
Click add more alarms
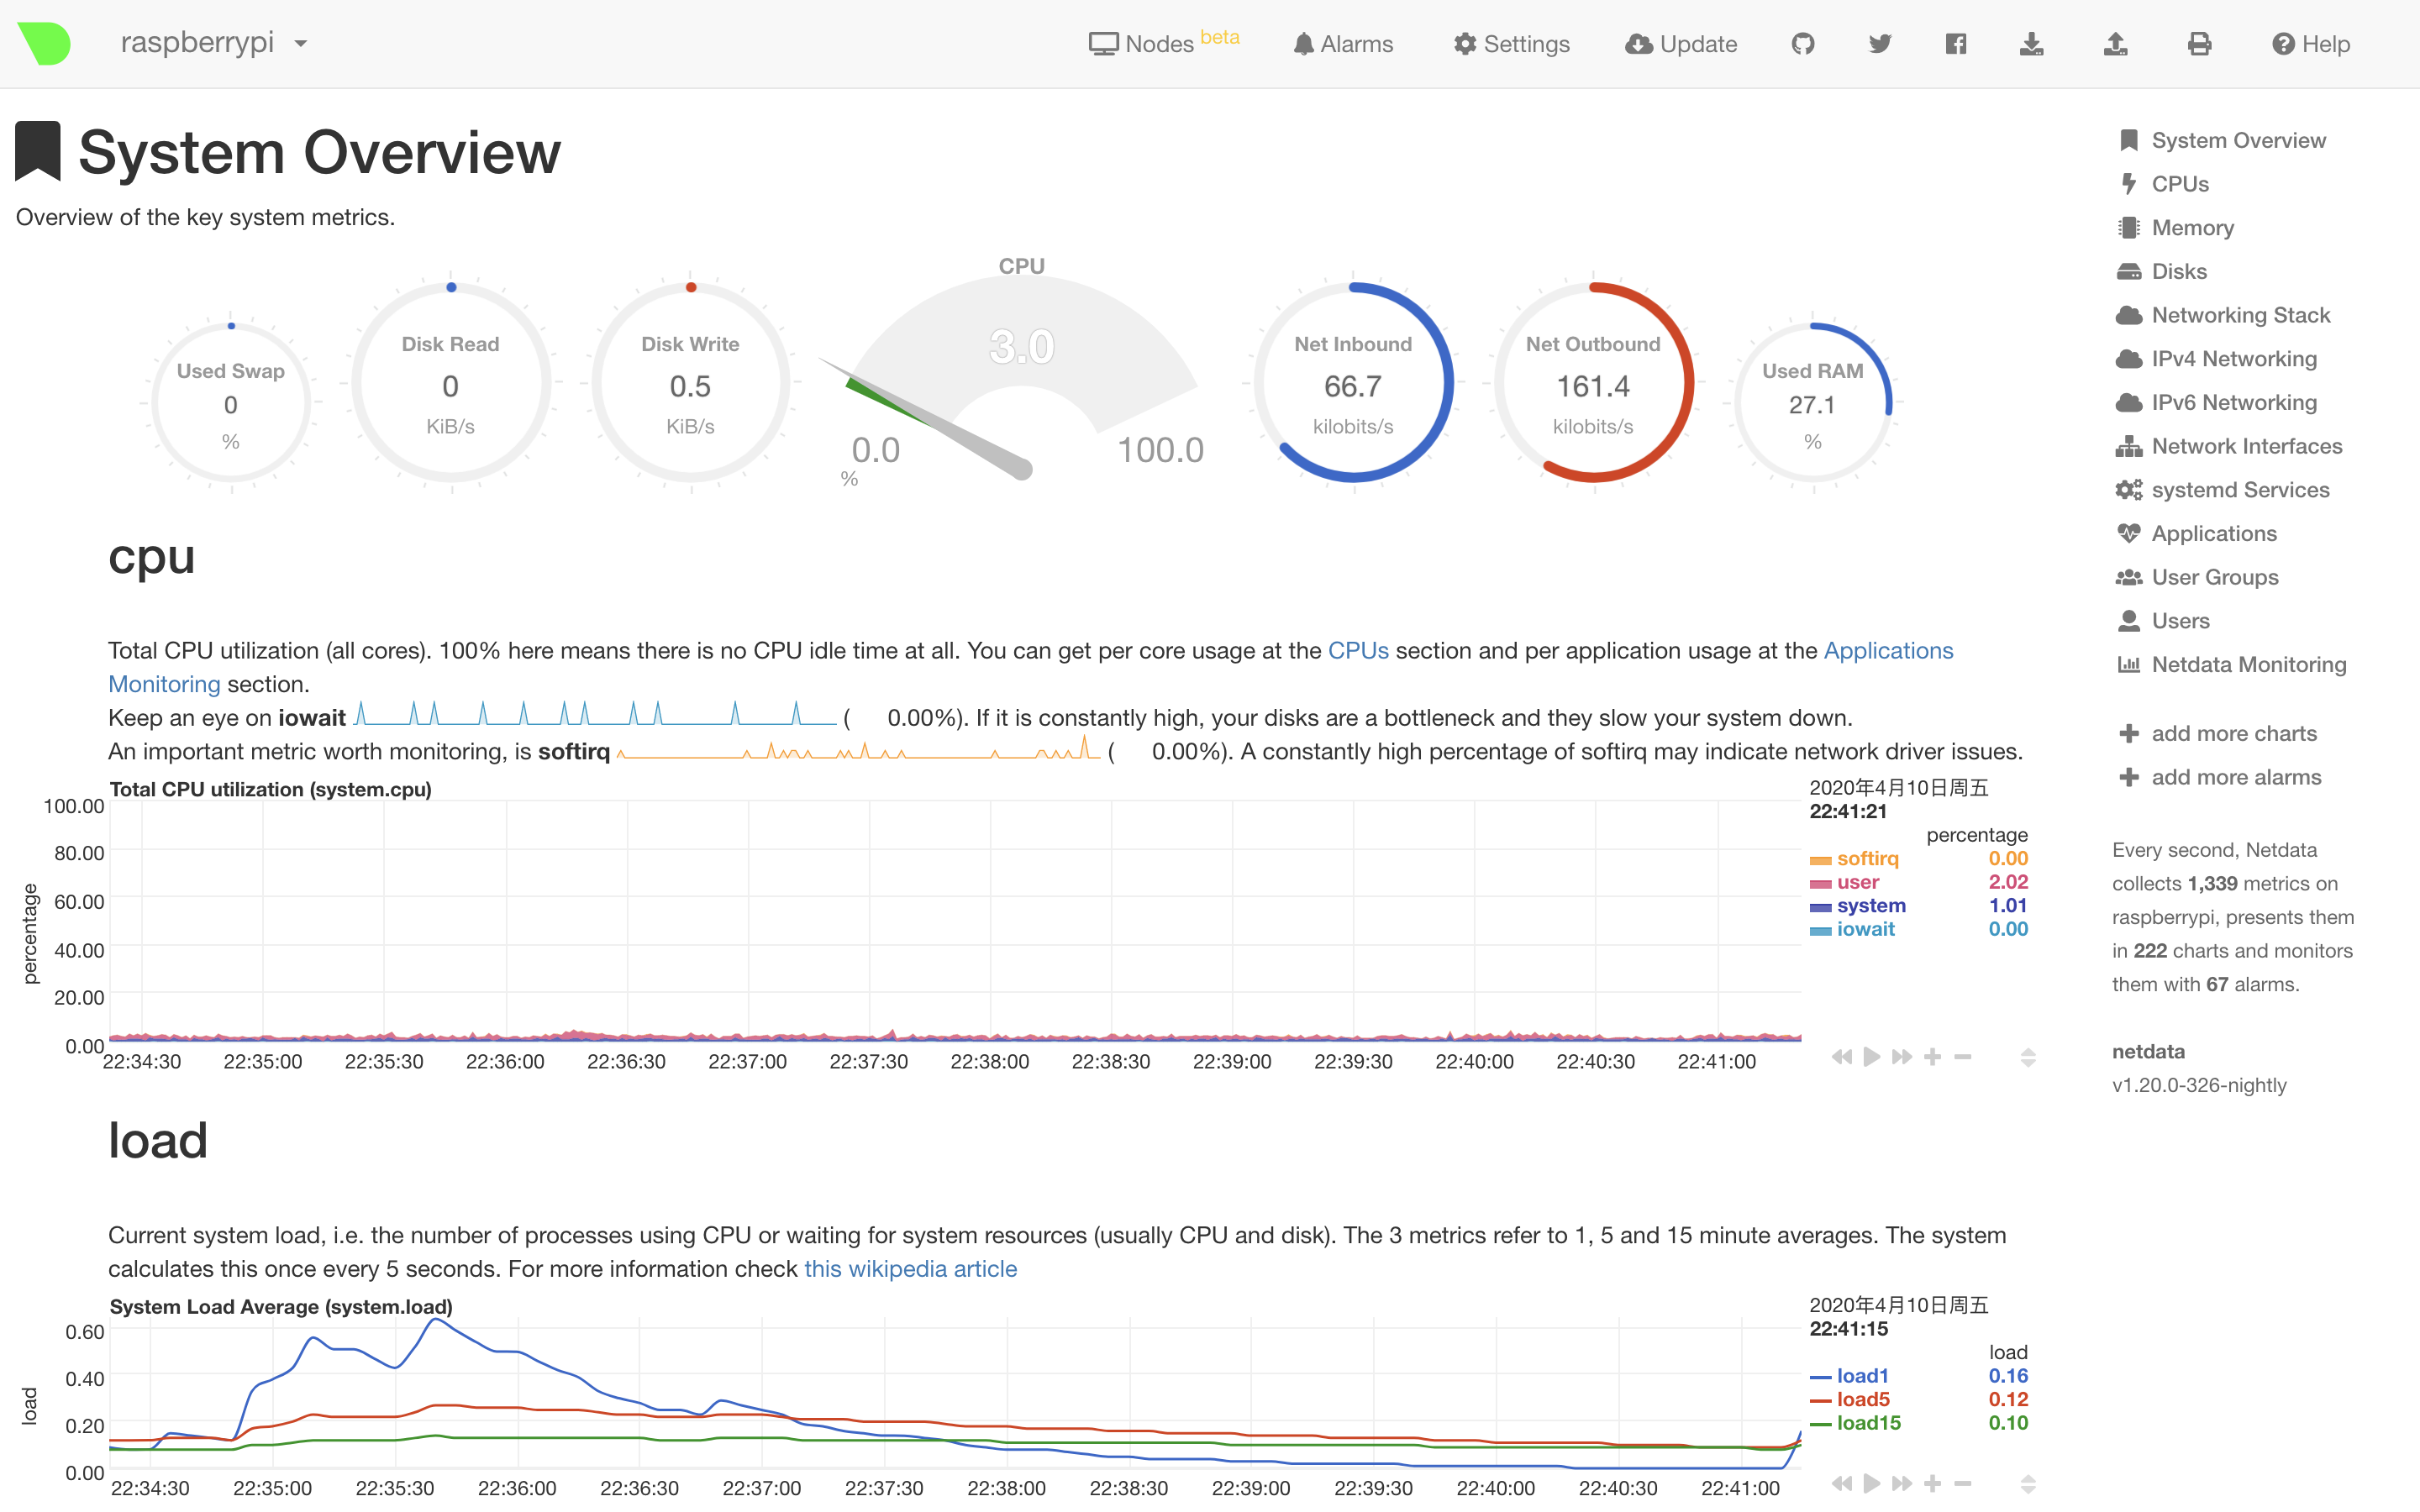pos(2219,777)
